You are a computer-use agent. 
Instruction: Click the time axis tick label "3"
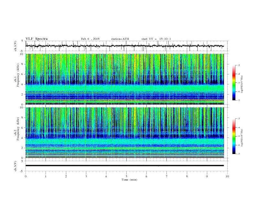[86, 176]
